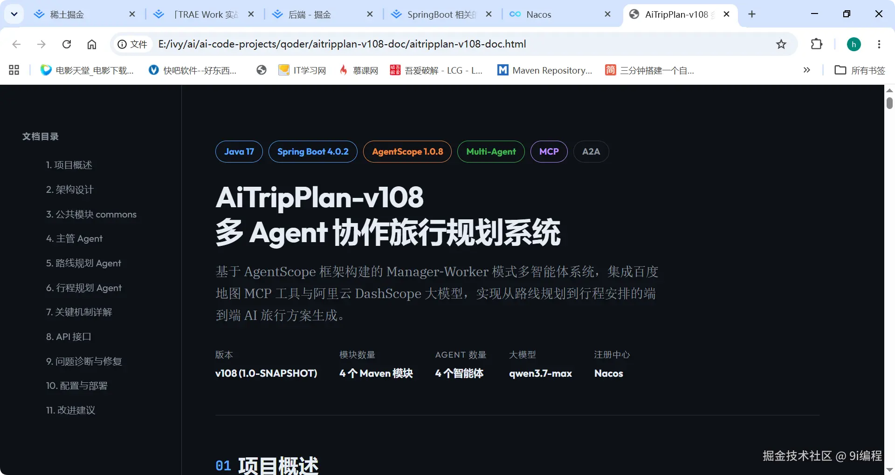Close the Nacos tab

[607, 14]
